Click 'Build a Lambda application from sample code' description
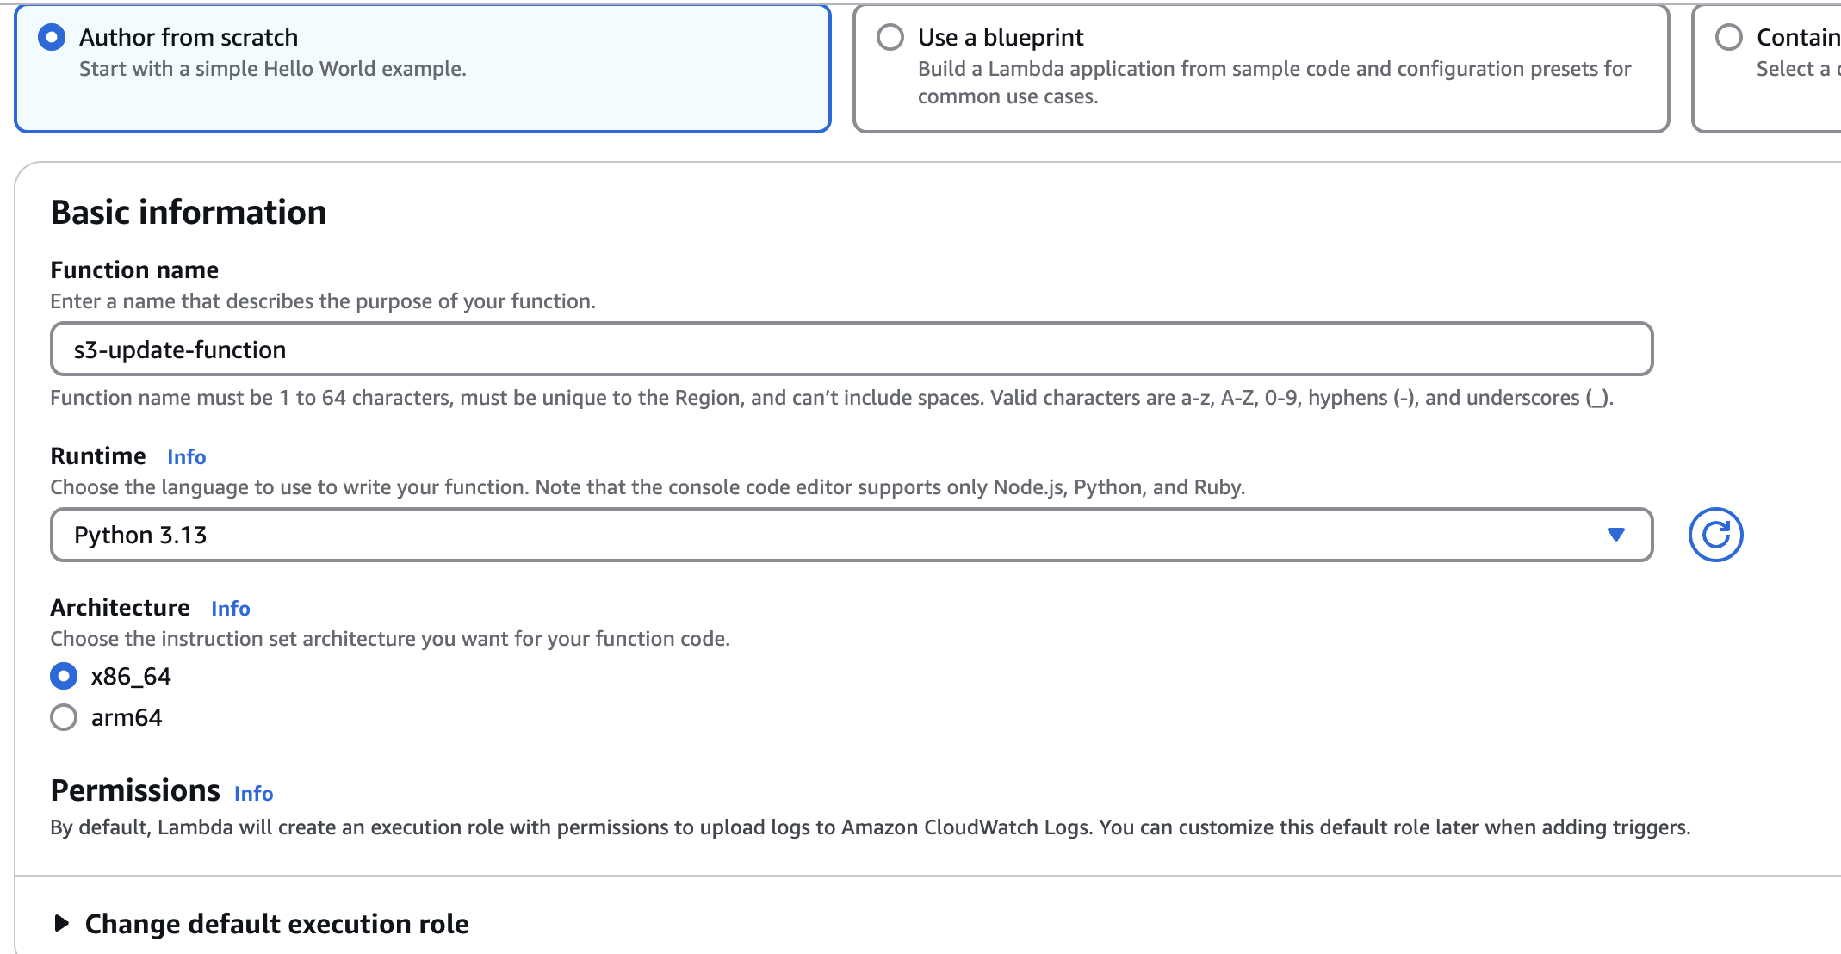 click(1274, 83)
